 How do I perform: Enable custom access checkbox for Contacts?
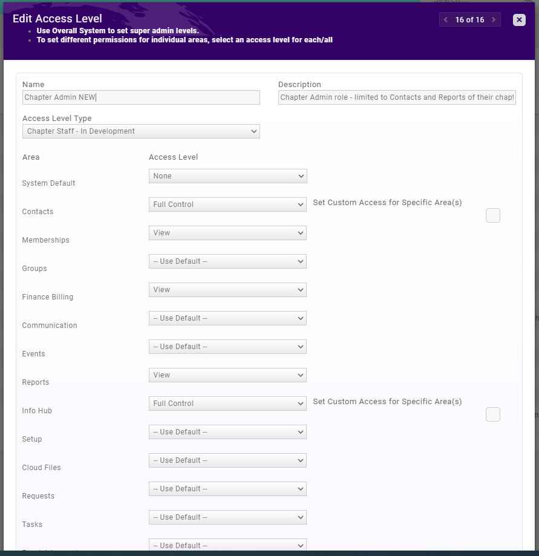click(x=493, y=215)
